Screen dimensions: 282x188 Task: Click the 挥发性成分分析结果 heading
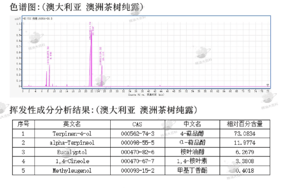point(104,110)
